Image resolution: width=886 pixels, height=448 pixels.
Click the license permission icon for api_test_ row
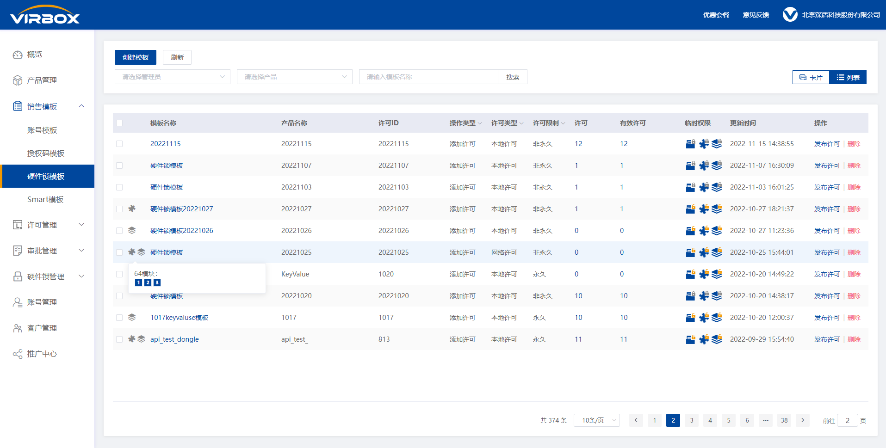point(690,339)
